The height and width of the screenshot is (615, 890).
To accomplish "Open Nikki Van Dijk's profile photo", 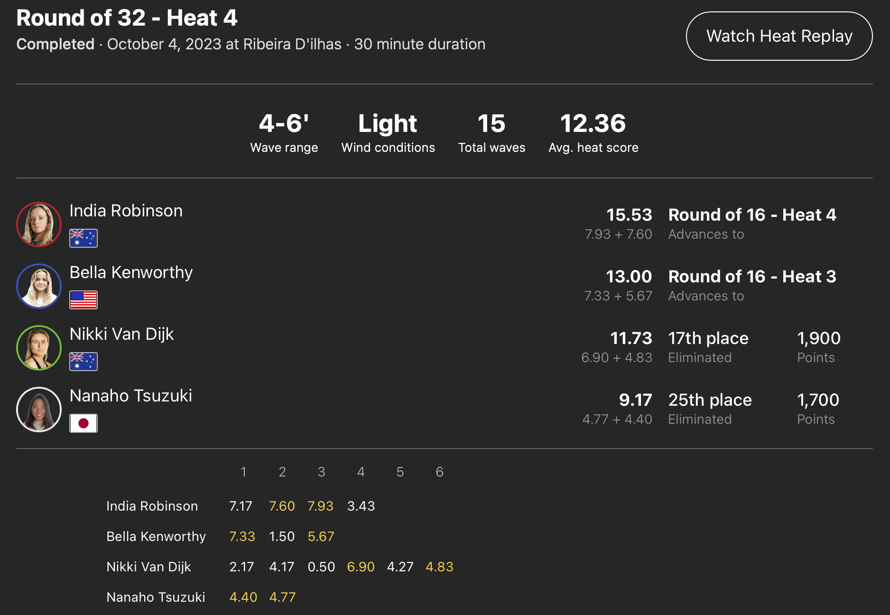I will point(39,348).
